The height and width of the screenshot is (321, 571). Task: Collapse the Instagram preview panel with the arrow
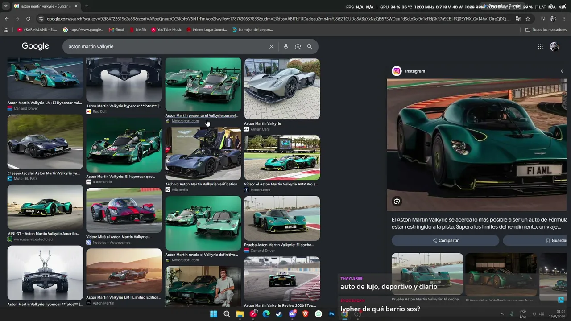point(562,71)
